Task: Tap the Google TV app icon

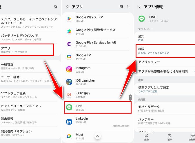Action: click(x=69, y=57)
